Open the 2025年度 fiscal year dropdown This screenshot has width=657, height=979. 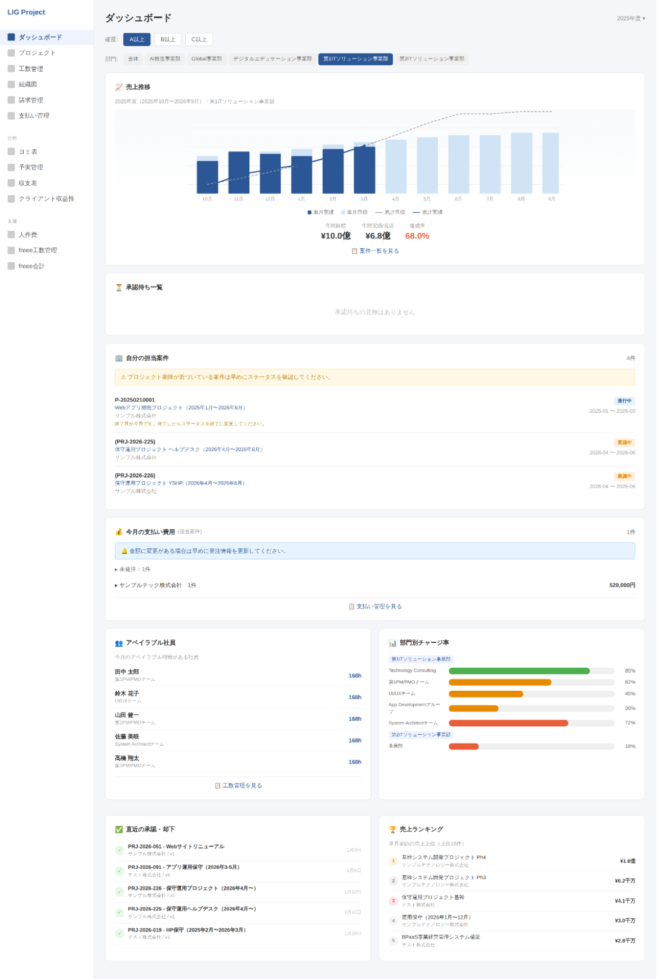point(631,19)
